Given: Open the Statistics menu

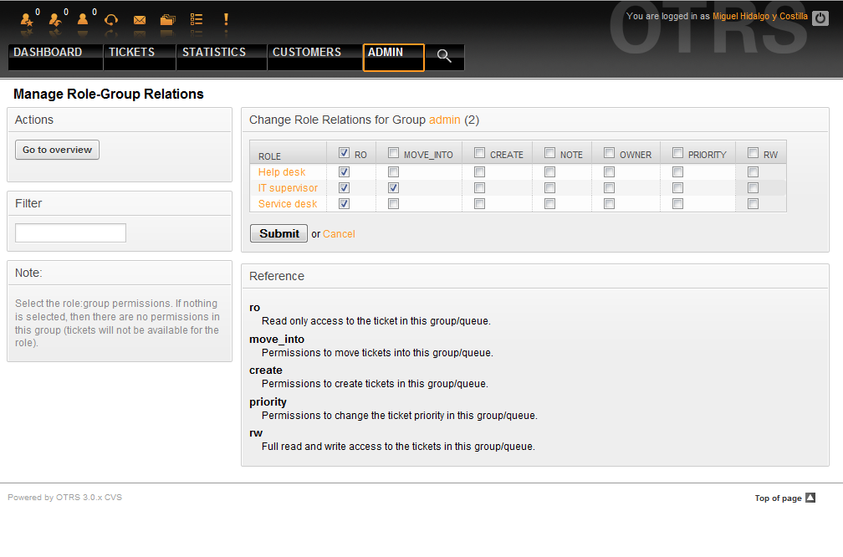Looking at the screenshot, I should click(x=214, y=53).
